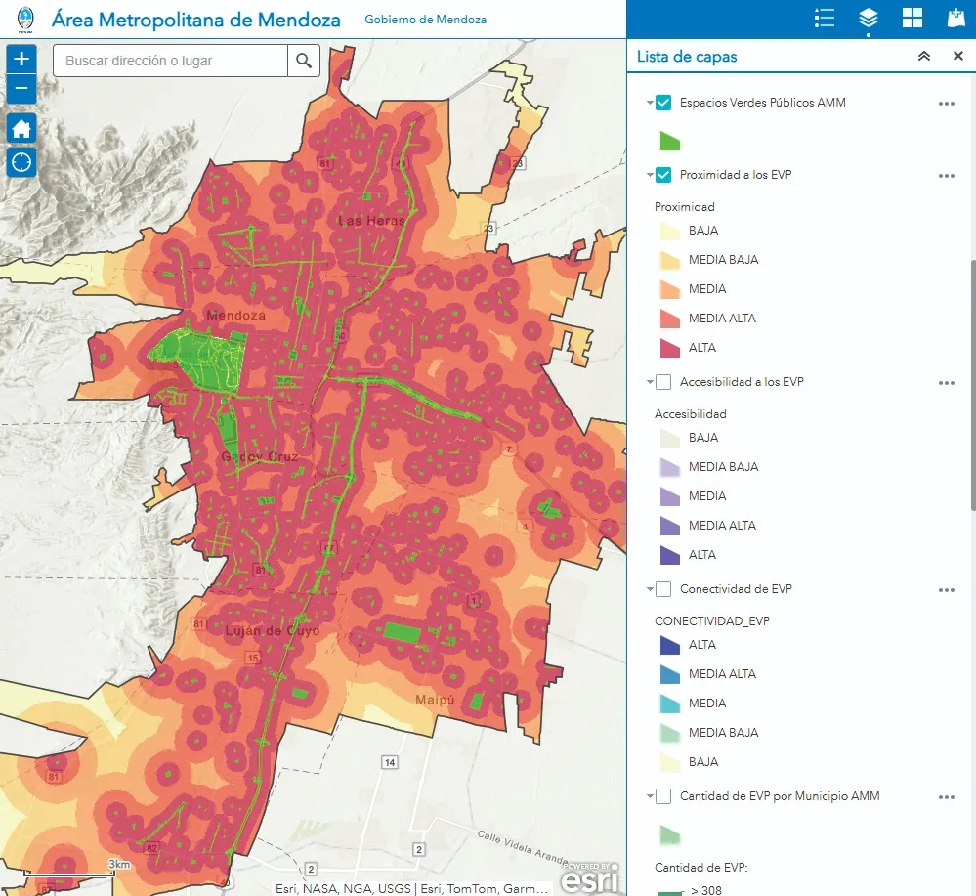The height and width of the screenshot is (896, 976).
Task: Open options menu for Espacios Verdes Públicos AMM
Action: [946, 103]
